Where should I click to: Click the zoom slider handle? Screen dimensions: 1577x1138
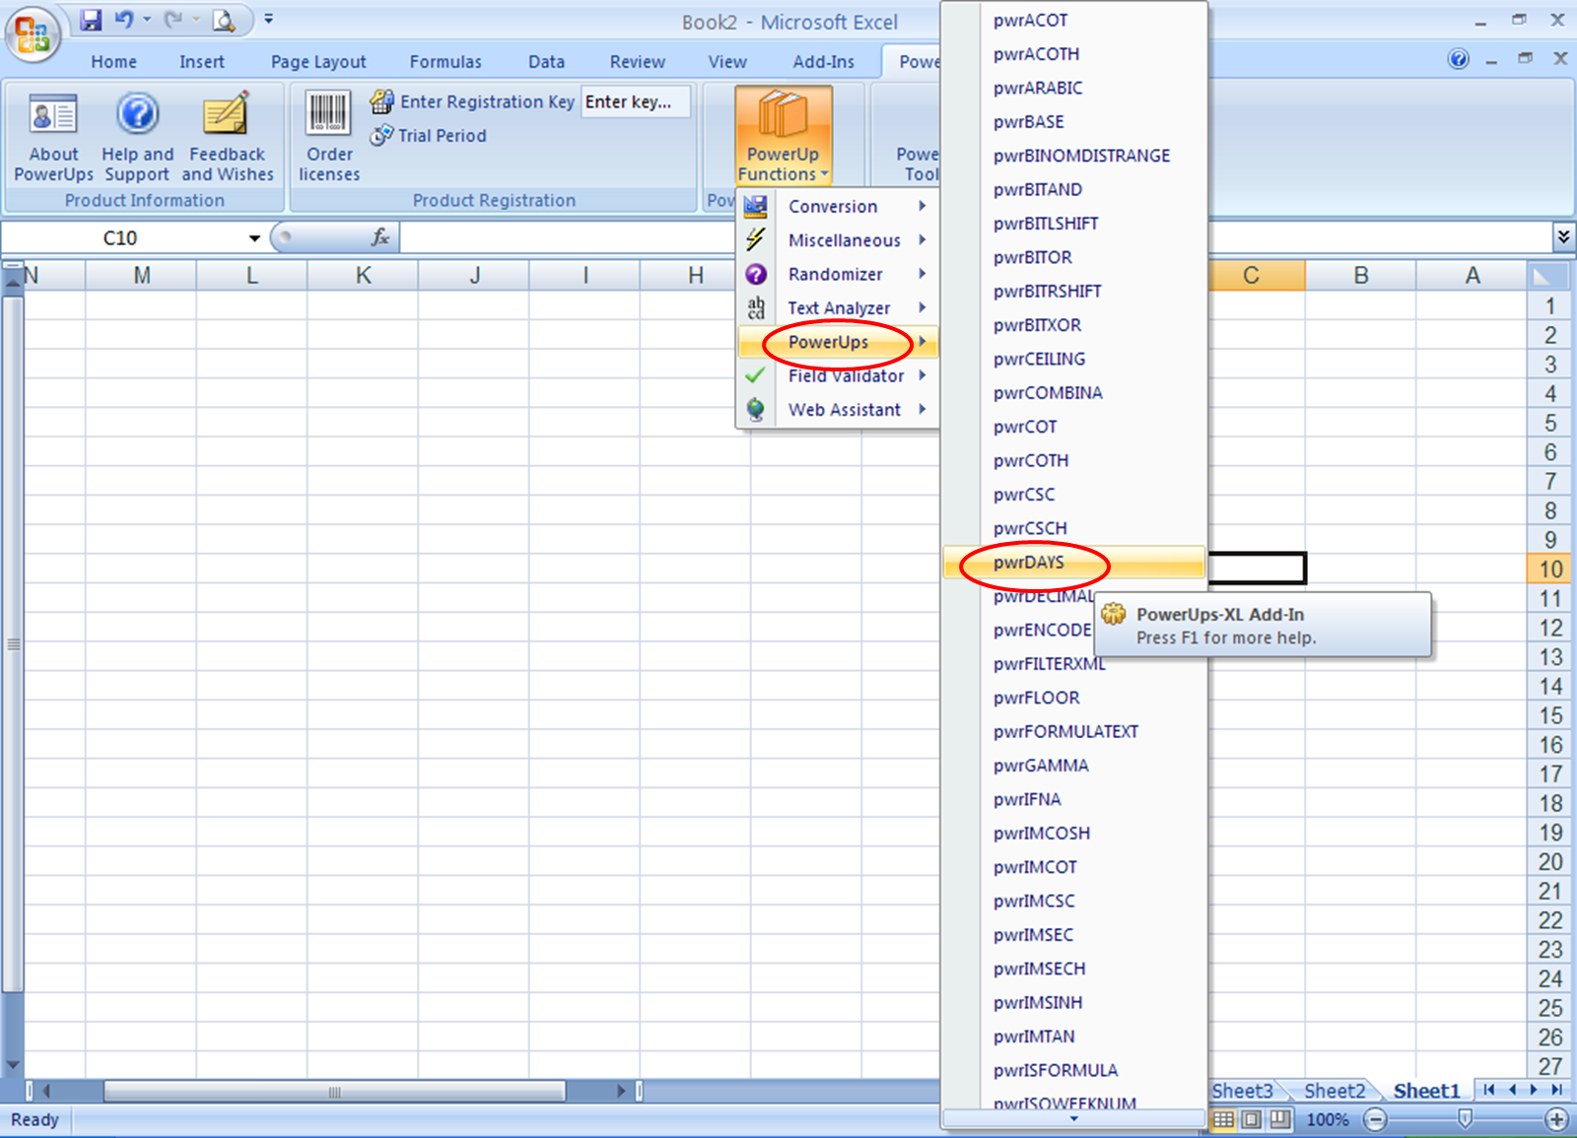1466,1119
